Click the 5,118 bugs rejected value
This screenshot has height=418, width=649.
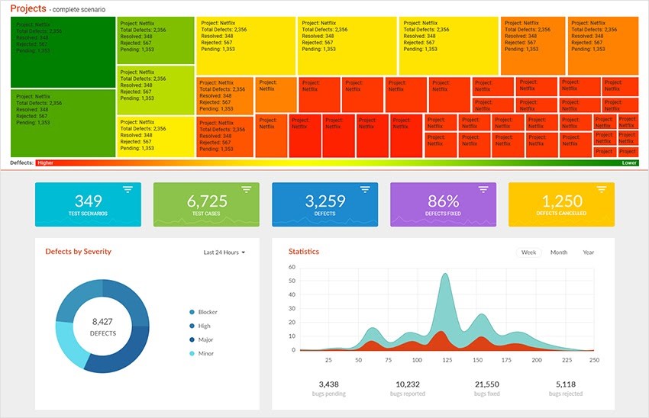[566, 384]
